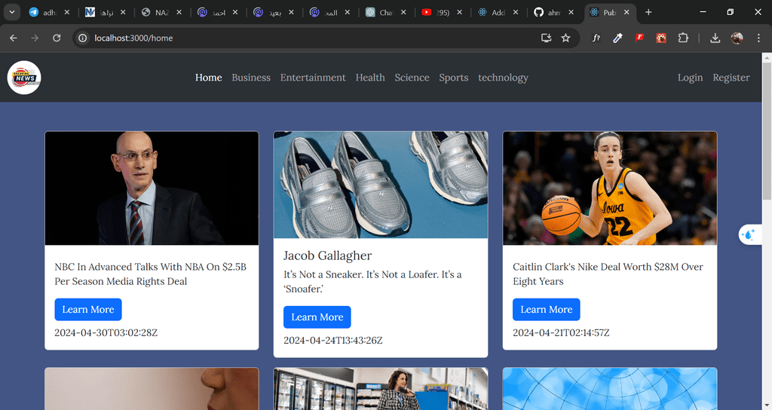Viewport: 772px width, 410px height.
Task: Close the Telegram 'adh' tab
Action: 67,12
